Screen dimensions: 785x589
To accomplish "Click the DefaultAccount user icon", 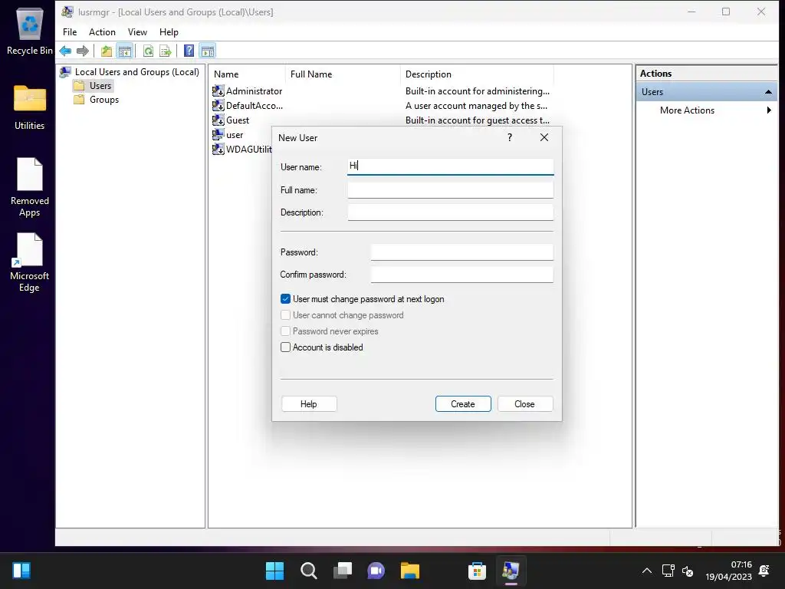I will [x=218, y=105].
